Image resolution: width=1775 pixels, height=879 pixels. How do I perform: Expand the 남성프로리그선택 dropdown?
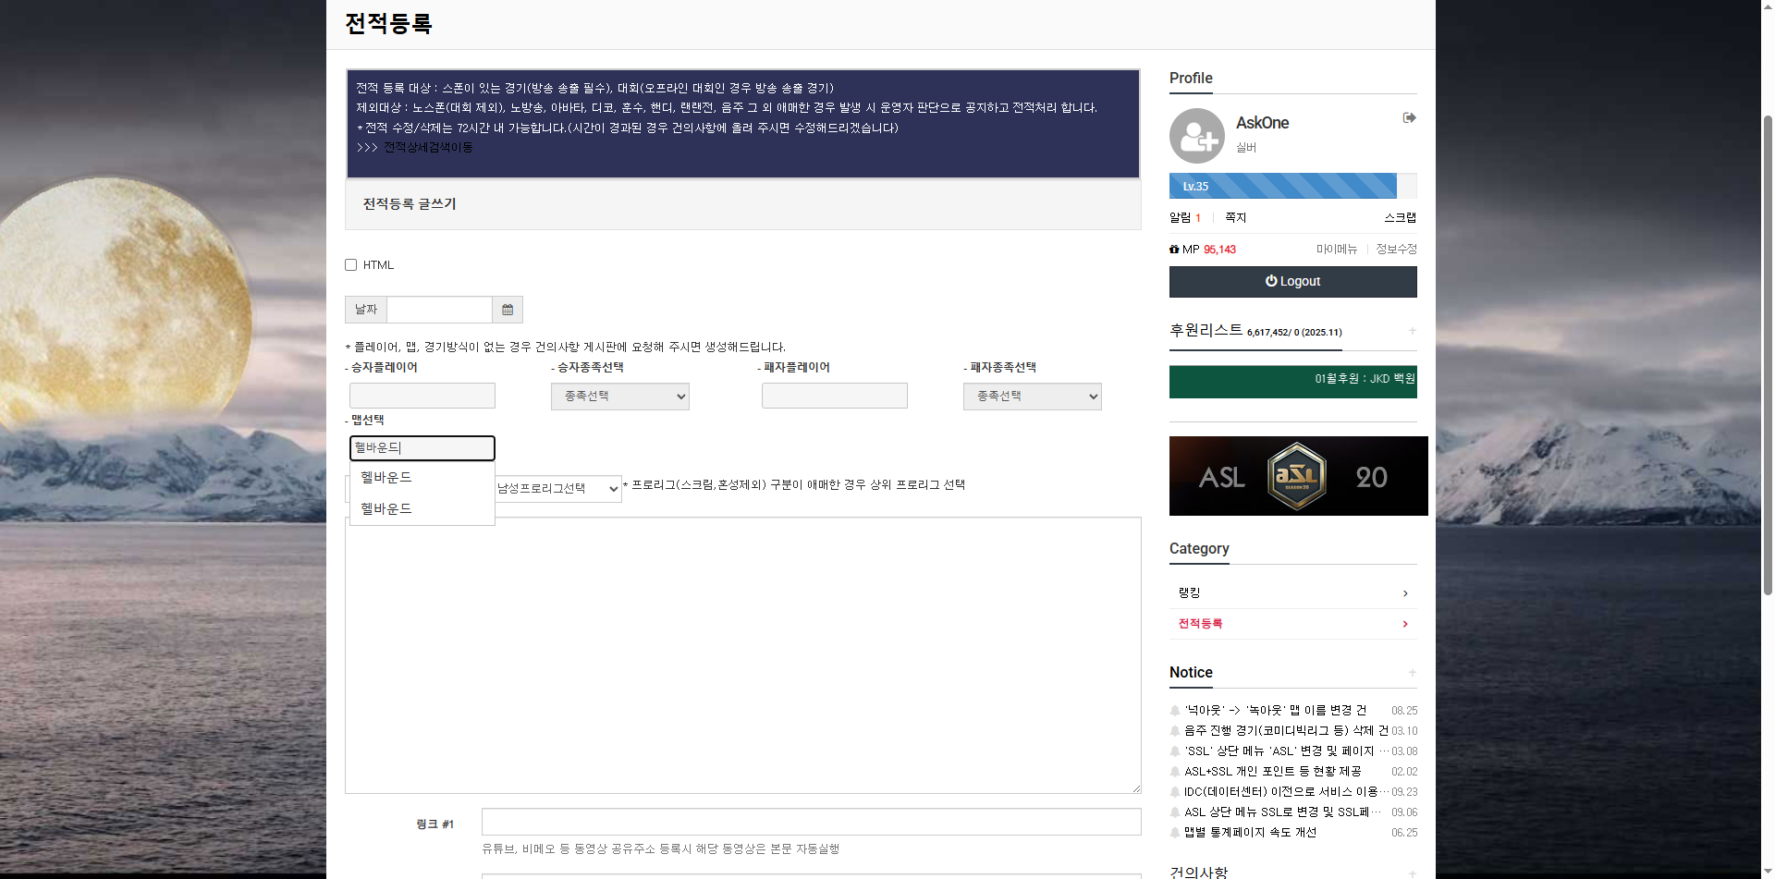pyautogui.click(x=557, y=489)
